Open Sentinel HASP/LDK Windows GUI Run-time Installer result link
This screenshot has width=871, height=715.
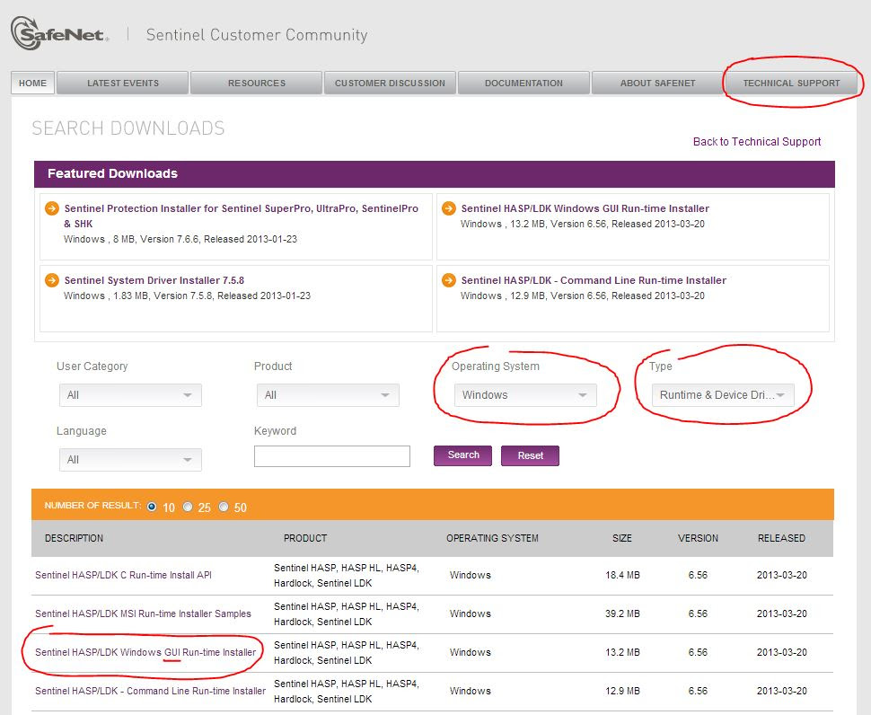click(145, 652)
